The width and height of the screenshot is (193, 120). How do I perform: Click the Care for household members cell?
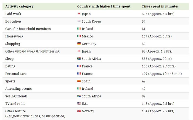[x=28, y=29]
